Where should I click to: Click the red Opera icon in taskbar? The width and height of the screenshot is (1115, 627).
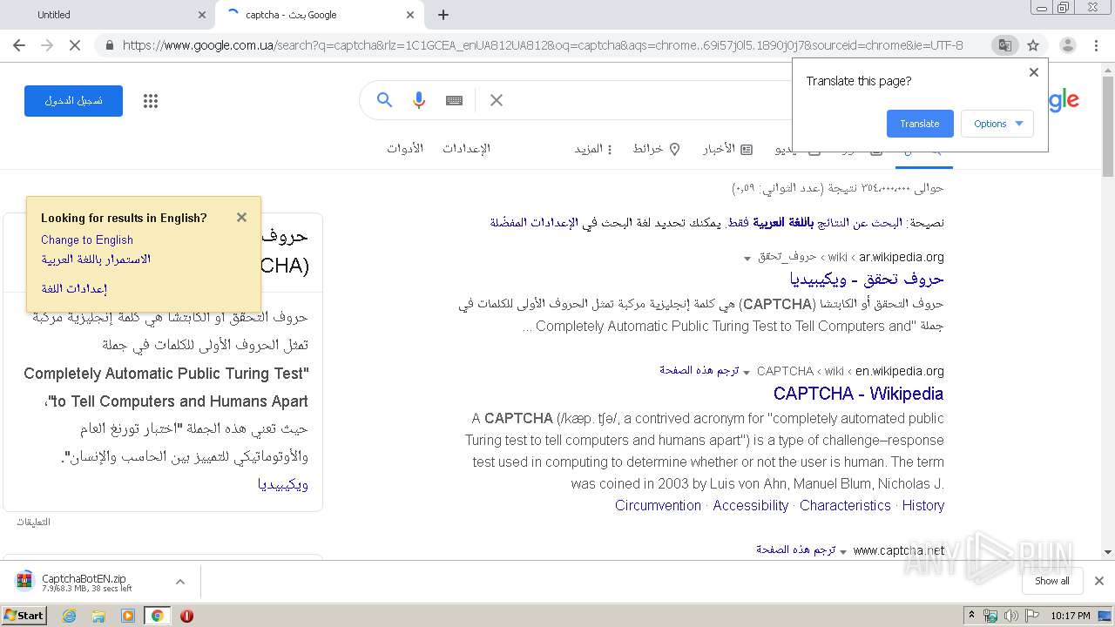tap(186, 616)
